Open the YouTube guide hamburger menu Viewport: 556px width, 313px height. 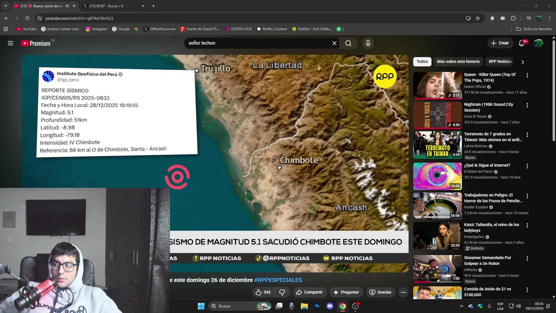(10, 43)
